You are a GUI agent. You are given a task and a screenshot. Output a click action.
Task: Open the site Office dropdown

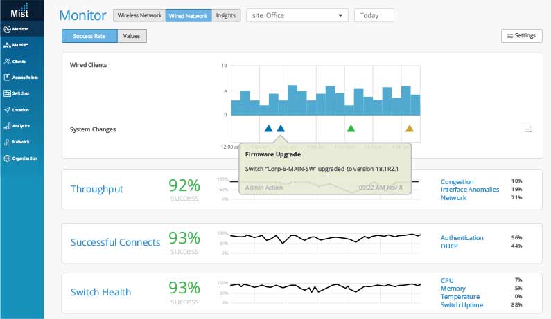[297, 15]
